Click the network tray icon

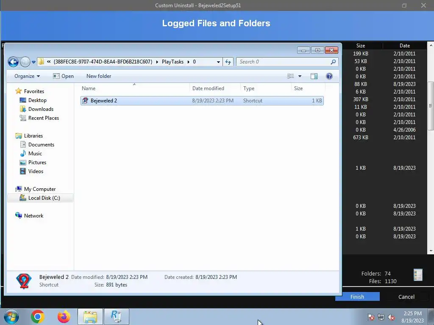[381, 317]
